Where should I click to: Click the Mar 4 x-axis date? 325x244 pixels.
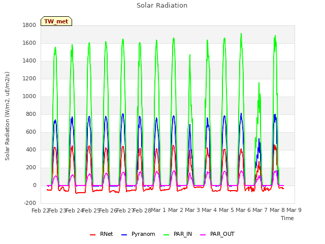[209, 210]
